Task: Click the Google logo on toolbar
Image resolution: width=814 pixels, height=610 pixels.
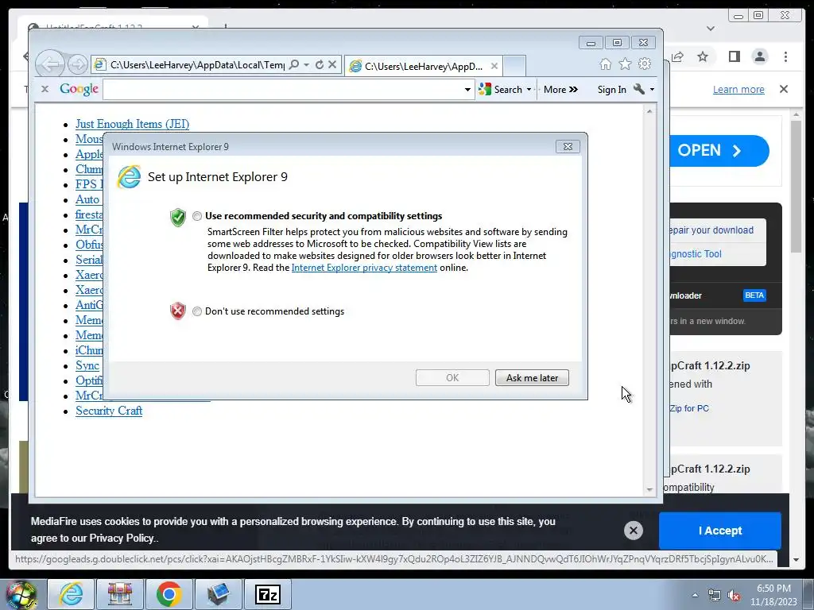Action: click(79, 89)
